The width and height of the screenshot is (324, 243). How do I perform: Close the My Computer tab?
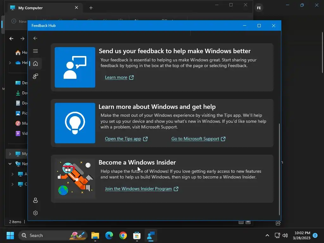click(x=77, y=8)
